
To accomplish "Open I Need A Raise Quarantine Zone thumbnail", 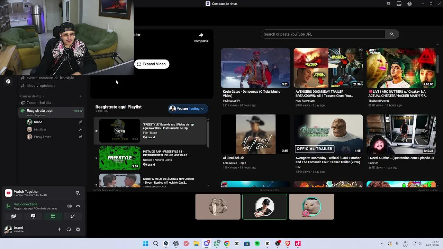I will point(401,135).
